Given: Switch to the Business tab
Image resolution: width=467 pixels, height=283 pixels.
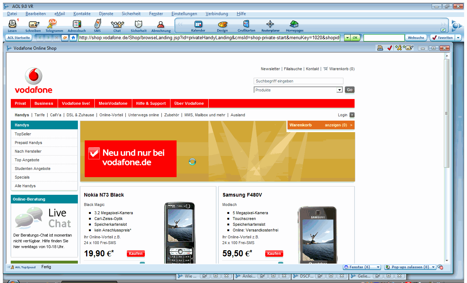Looking at the screenshot, I should (44, 103).
